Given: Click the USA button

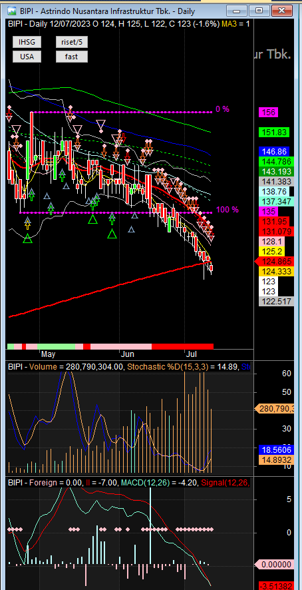Looking at the screenshot, I should tap(27, 57).
